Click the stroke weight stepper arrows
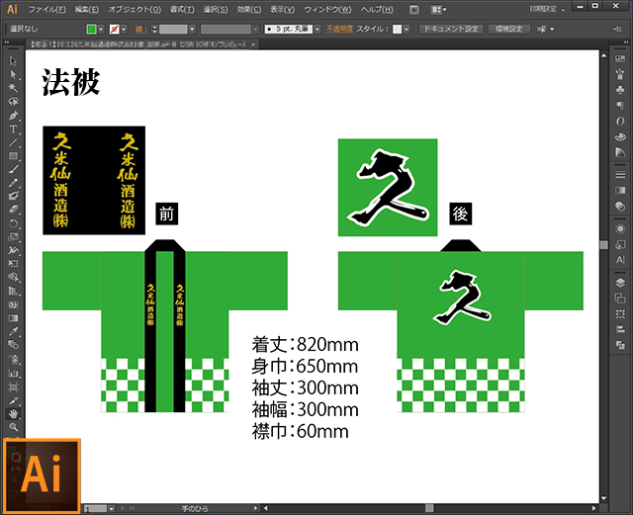Image resolution: width=633 pixels, height=515 pixels. (x=154, y=29)
